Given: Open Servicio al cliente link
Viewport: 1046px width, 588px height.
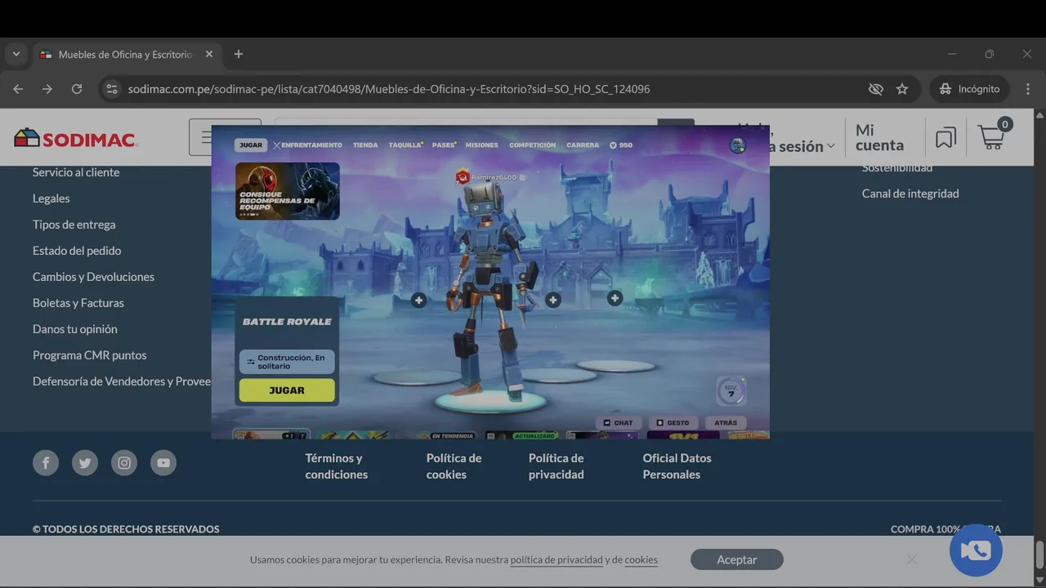Looking at the screenshot, I should tap(76, 172).
